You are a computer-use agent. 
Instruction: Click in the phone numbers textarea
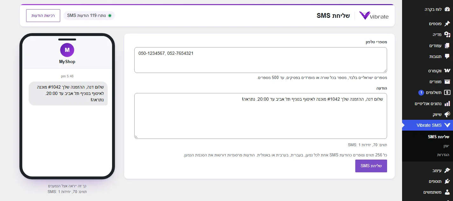(x=261, y=60)
